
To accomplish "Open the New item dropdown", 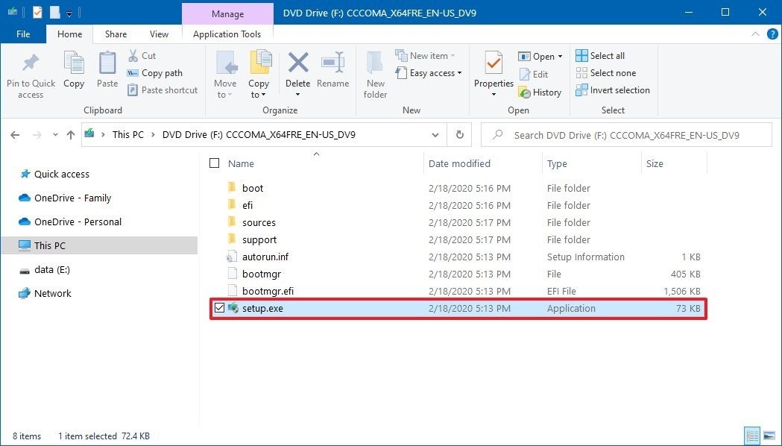I will (426, 55).
